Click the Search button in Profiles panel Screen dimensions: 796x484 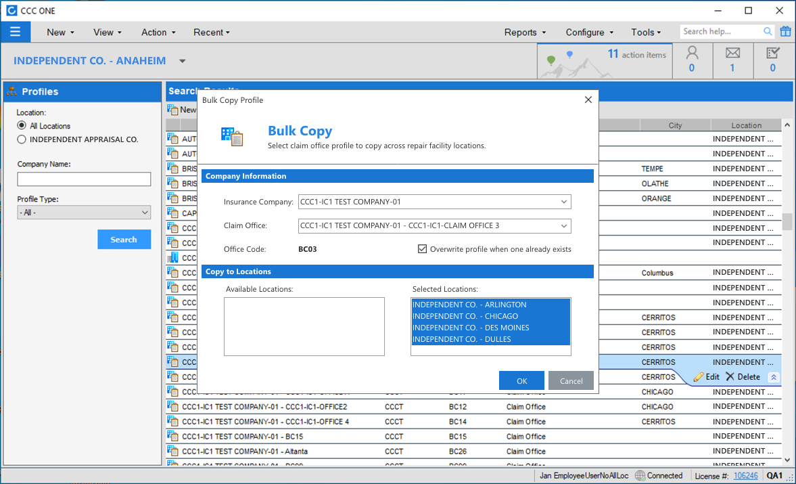[x=124, y=239]
